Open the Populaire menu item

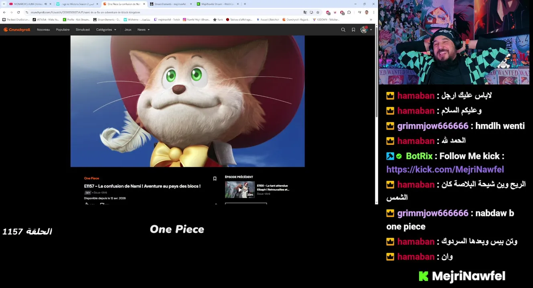(63, 30)
